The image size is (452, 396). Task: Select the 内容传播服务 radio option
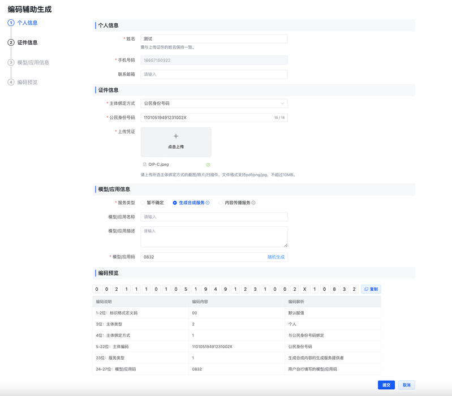click(x=221, y=203)
